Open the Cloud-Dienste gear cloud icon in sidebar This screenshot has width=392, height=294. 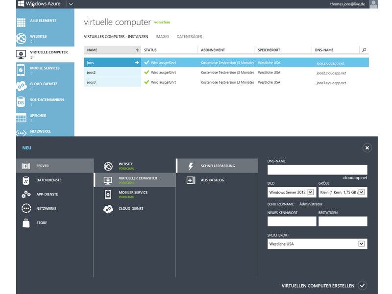click(22, 86)
